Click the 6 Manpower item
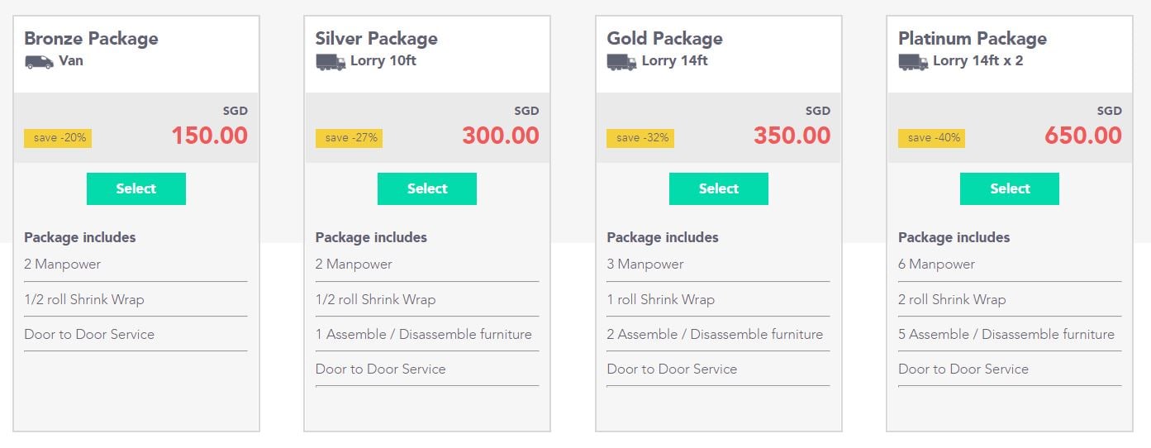The height and width of the screenshot is (448, 1151). click(x=936, y=265)
